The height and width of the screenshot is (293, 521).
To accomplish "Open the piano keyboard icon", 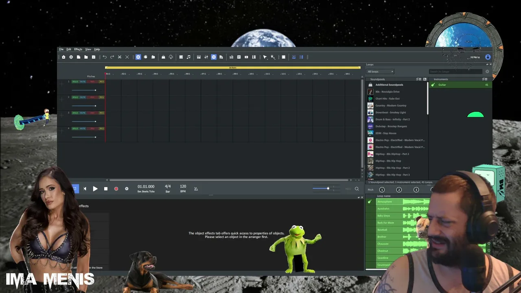I will [x=199, y=57].
